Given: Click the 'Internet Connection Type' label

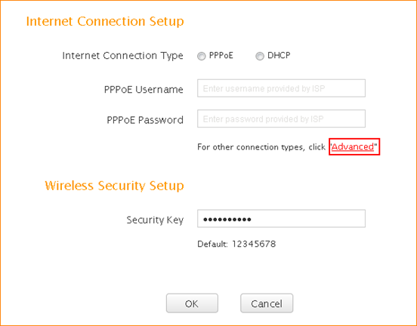Looking at the screenshot, I should [x=122, y=56].
